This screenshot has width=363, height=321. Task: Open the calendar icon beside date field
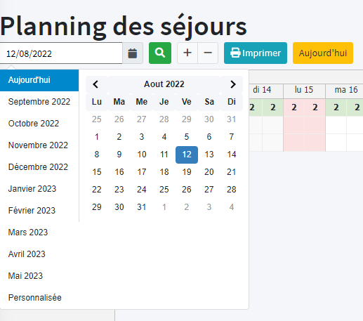(x=133, y=53)
